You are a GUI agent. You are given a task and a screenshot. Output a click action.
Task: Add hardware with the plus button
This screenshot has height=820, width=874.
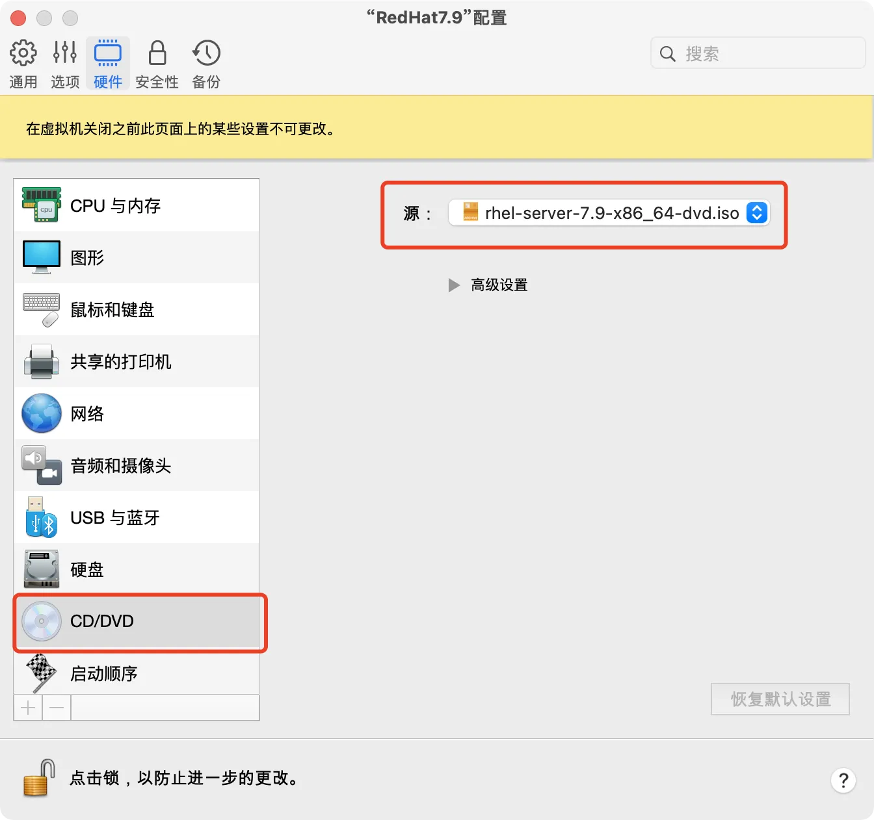[27, 708]
